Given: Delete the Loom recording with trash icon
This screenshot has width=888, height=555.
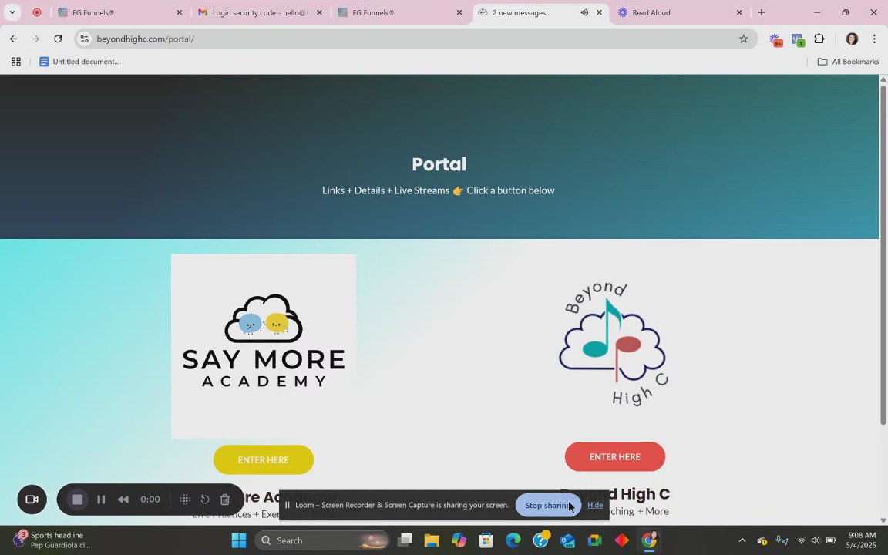Looking at the screenshot, I should (x=225, y=499).
